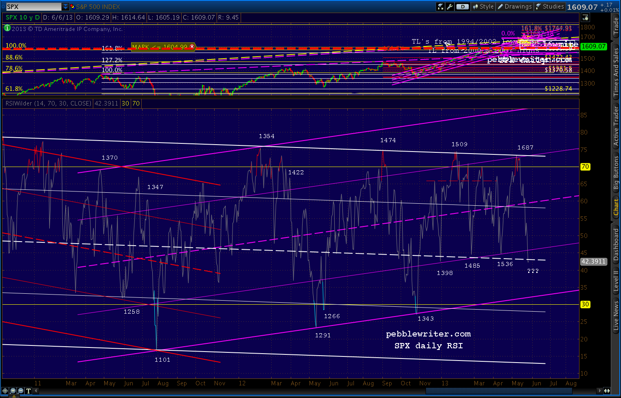
Task: Click the 1422 annotation label
Action: coord(296,172)
